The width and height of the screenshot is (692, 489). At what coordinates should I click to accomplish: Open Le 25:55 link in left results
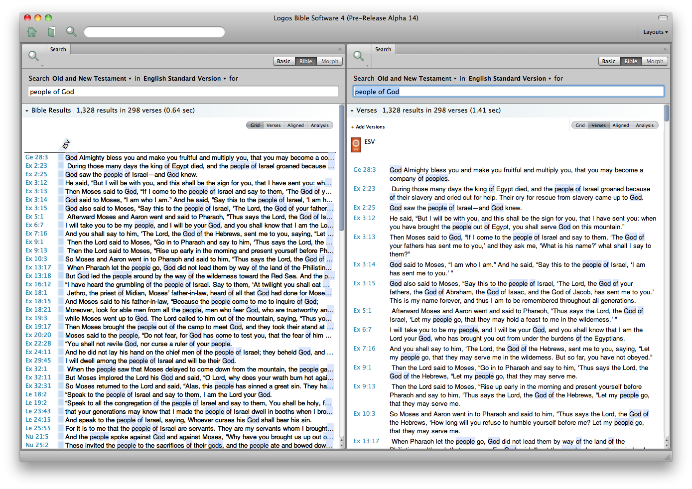(x=38, y=428)
